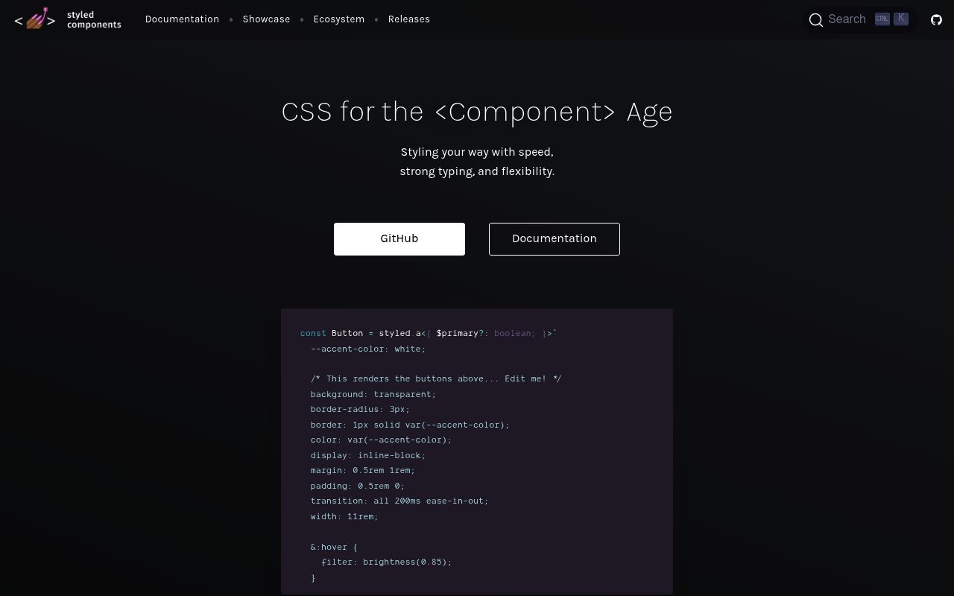Click the Edit me comment line in editor
Viewport: 954px width, 596px height.
436,378
